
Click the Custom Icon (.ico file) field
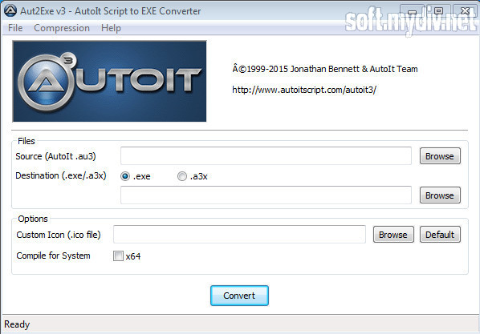[239, 235]
